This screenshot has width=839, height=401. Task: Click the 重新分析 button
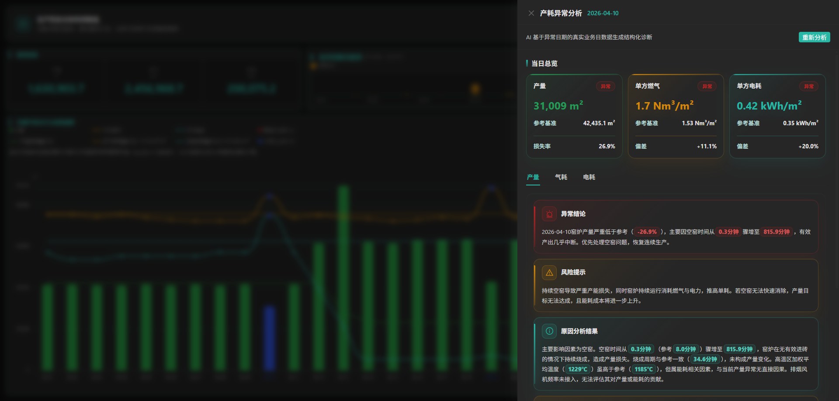coord(814,38)
